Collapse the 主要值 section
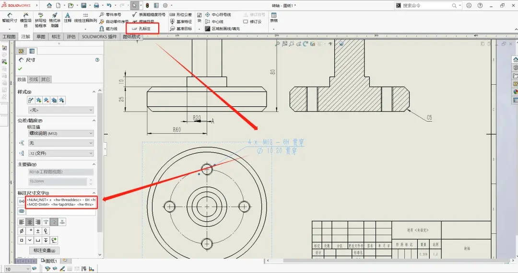 click(x=94, y=164)
